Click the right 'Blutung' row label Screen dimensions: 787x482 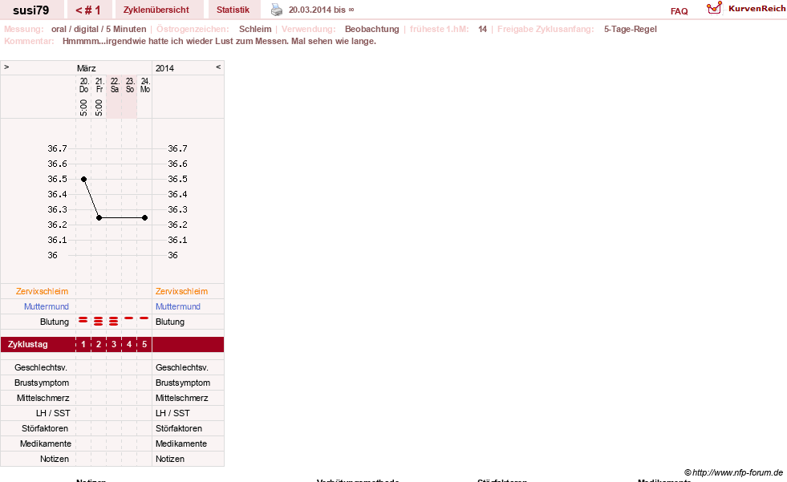point(169,322)
